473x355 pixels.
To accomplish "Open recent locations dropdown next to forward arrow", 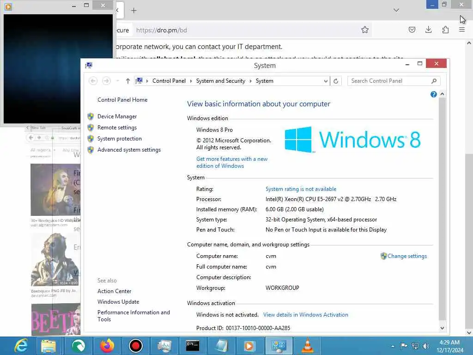I will point(118,81).
